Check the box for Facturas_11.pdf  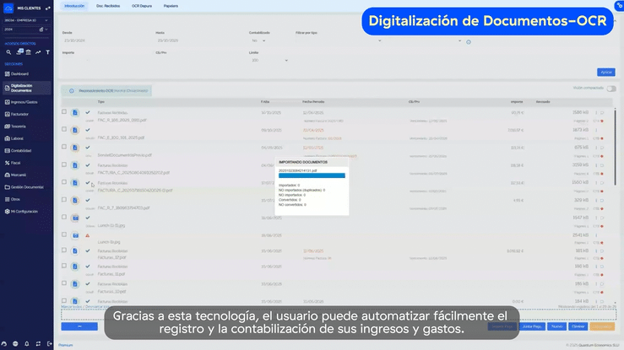point(64,266)
